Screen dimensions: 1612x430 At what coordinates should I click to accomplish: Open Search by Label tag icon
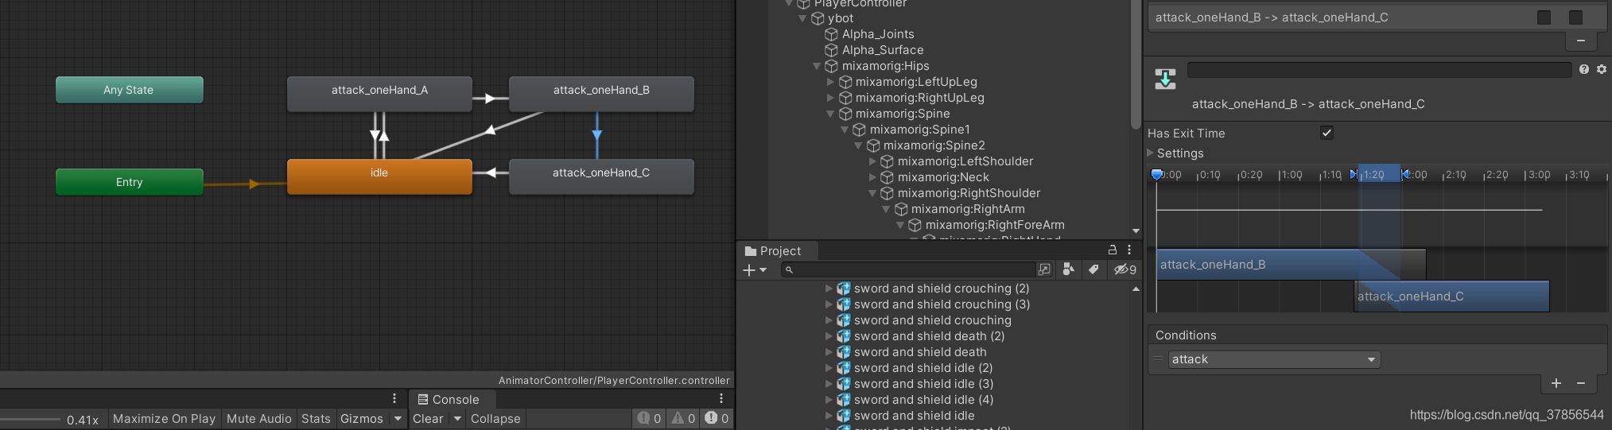point(1093,269)
